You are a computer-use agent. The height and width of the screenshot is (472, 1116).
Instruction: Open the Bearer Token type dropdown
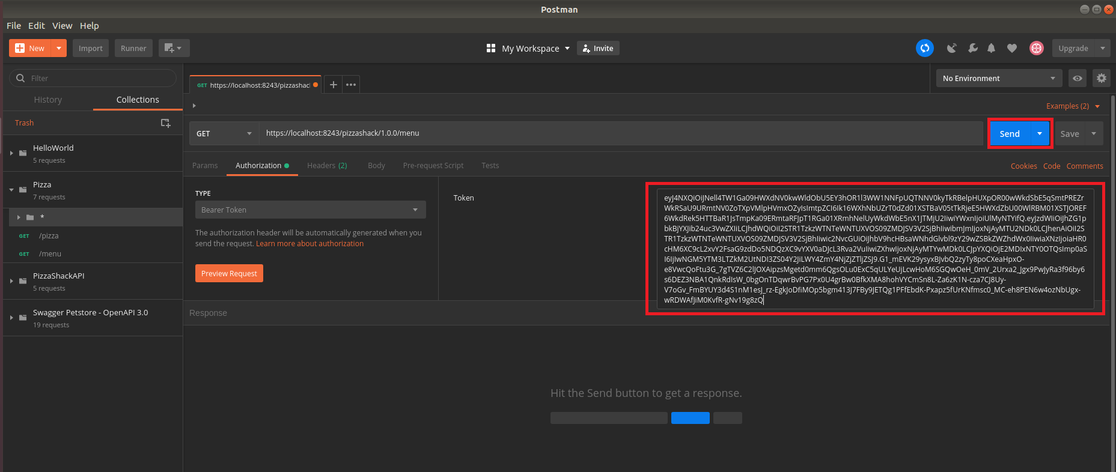tap(310, 210)
